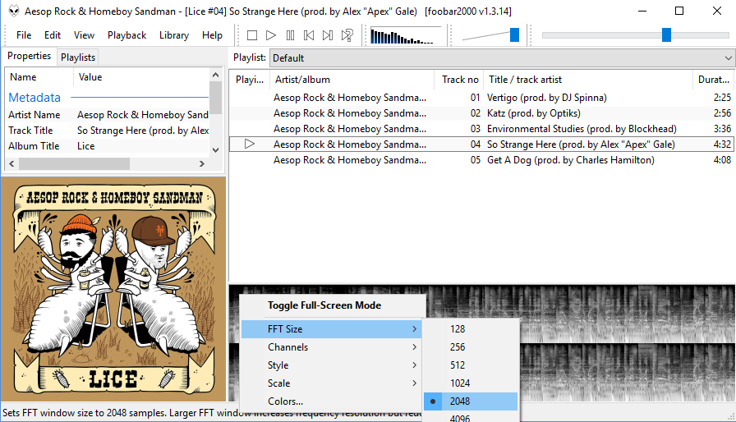Select track Vertigo (prod. by DJ Spinna)

tap(481, 98)
